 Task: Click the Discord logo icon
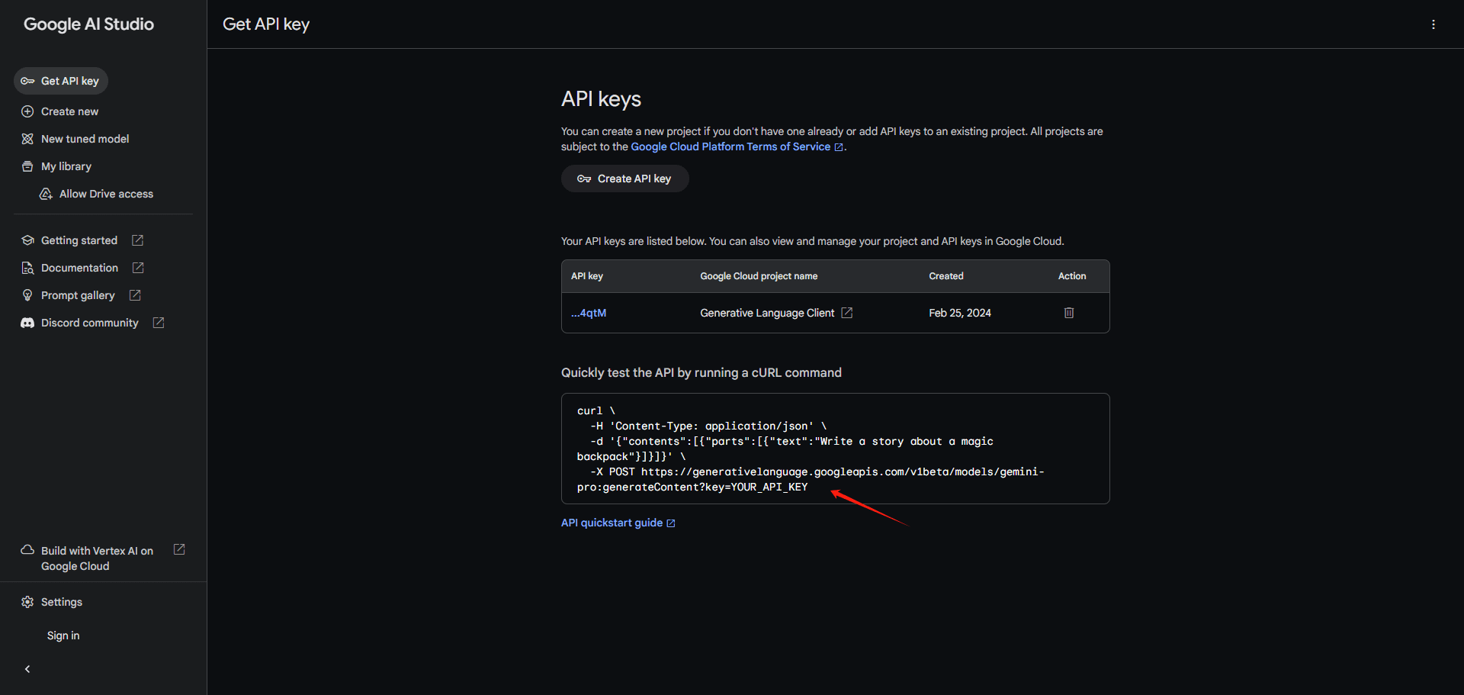point(27,323)
